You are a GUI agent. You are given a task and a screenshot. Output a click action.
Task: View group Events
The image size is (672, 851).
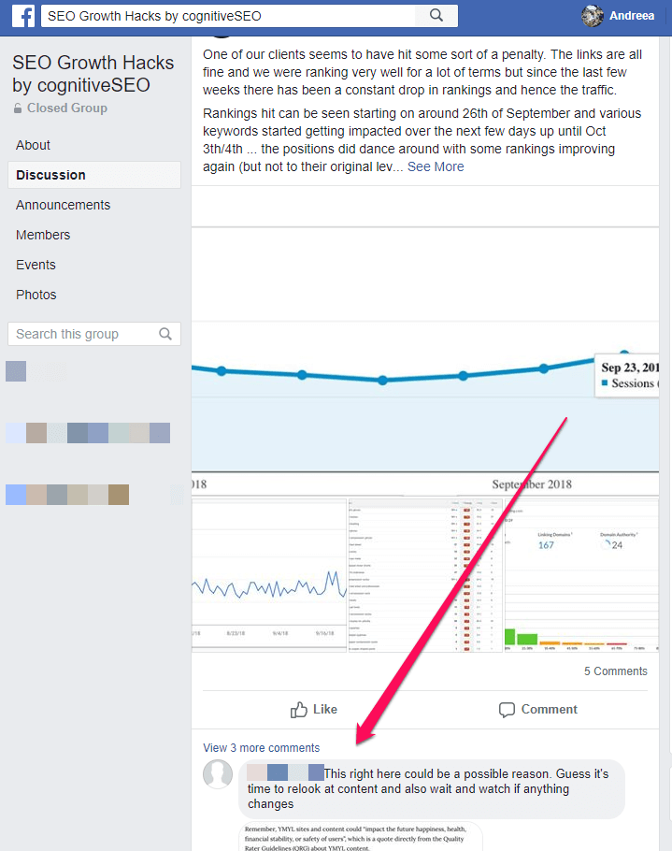(36, 265)
